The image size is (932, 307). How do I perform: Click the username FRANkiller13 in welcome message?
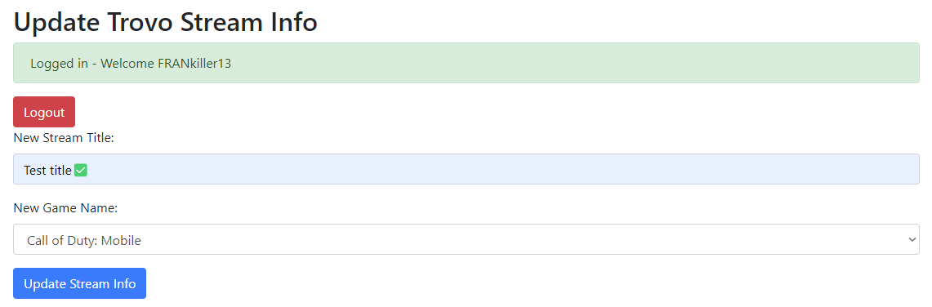tap(194, 63)
